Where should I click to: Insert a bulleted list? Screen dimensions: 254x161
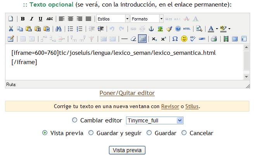click(71, 29)
